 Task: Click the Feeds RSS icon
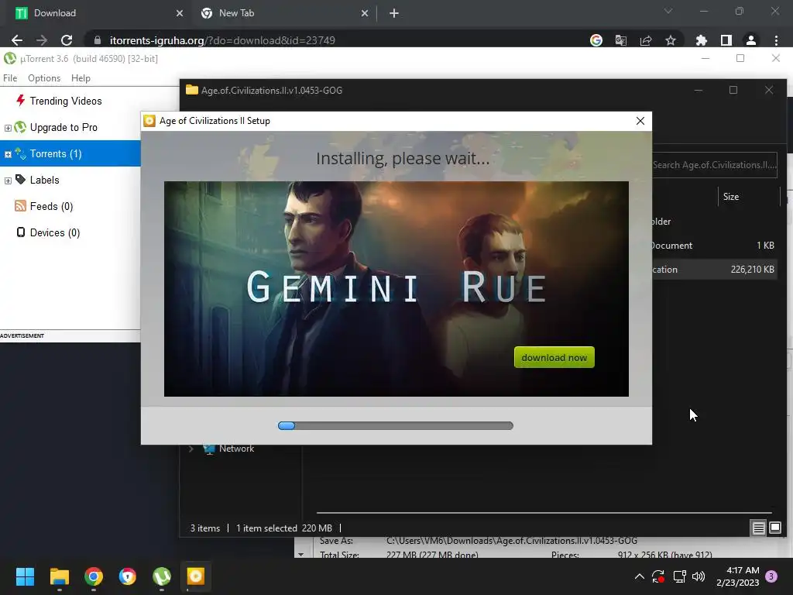[20, 205]
